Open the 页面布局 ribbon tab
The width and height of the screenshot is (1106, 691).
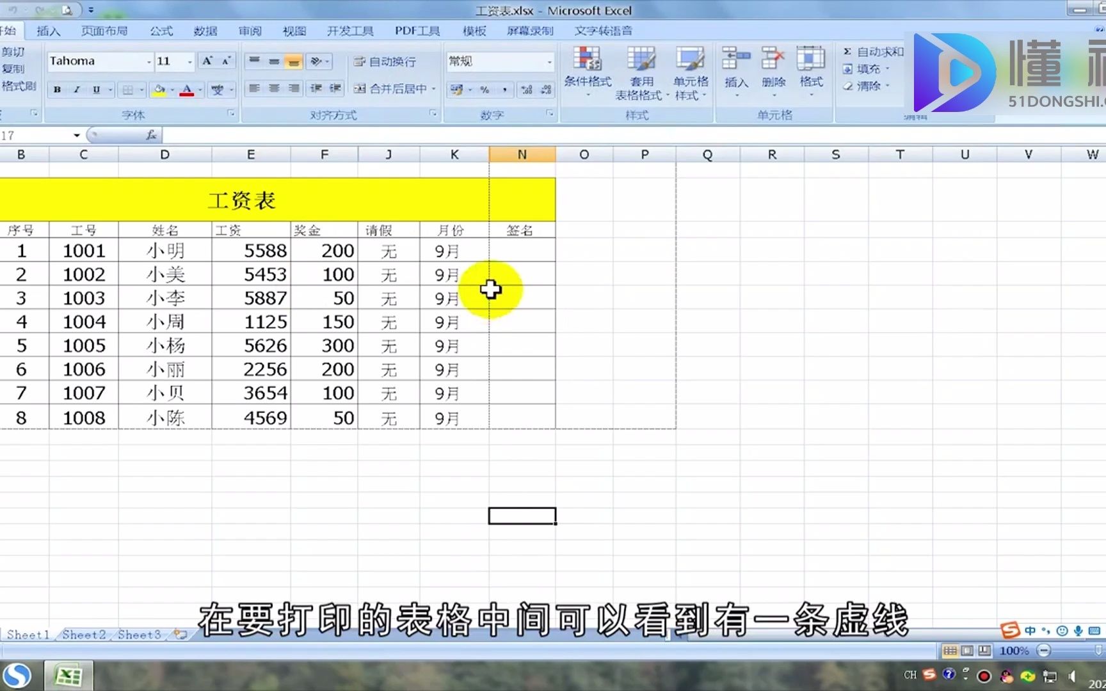coord(104,31)
